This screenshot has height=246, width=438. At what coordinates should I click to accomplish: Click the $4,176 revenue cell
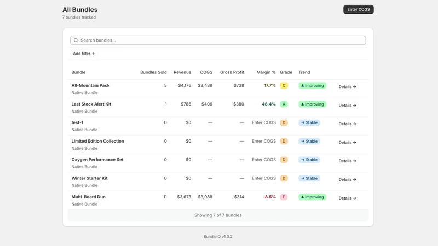[185, 85]
